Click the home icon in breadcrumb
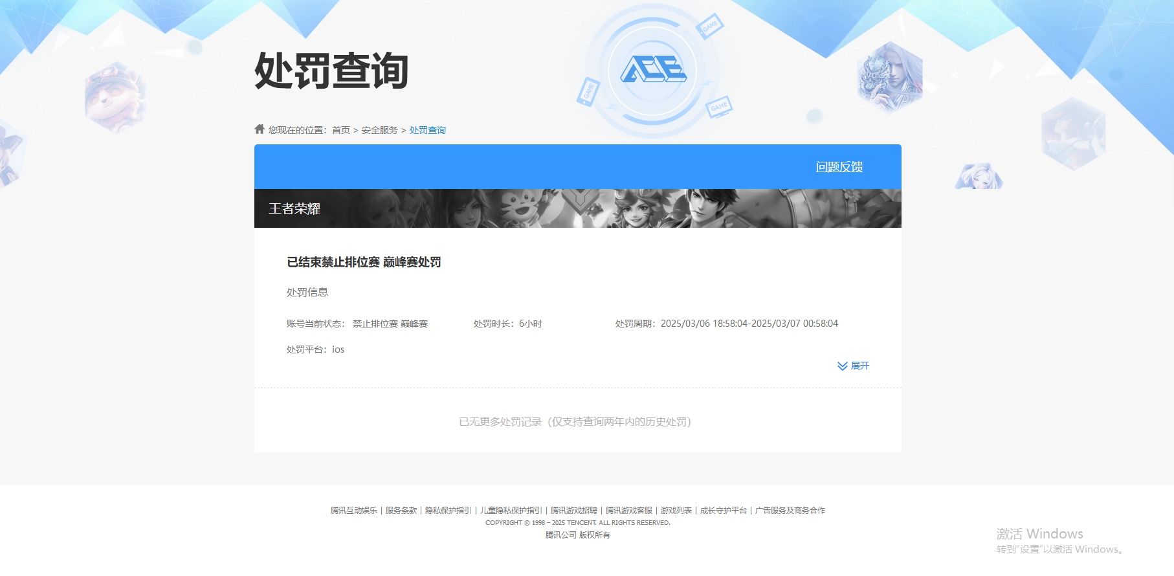This screenshot has width=1174, height=576. point(260,129)
